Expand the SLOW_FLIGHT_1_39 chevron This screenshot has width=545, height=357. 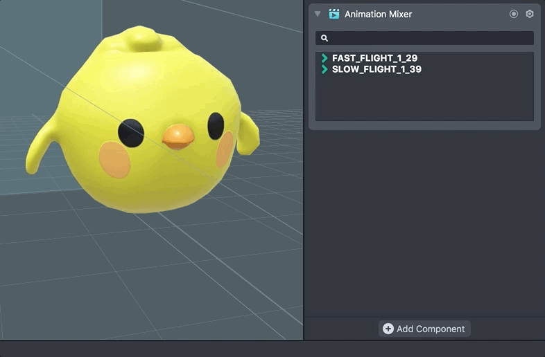[x=325, y=69]
